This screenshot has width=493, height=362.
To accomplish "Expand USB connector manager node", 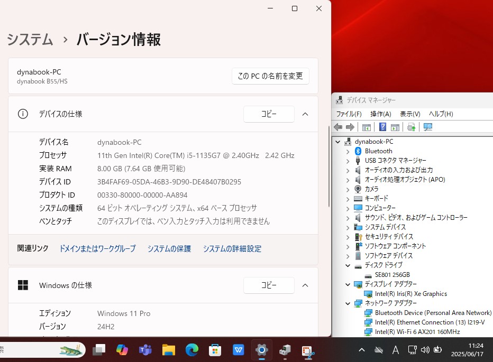I will 348,161.
